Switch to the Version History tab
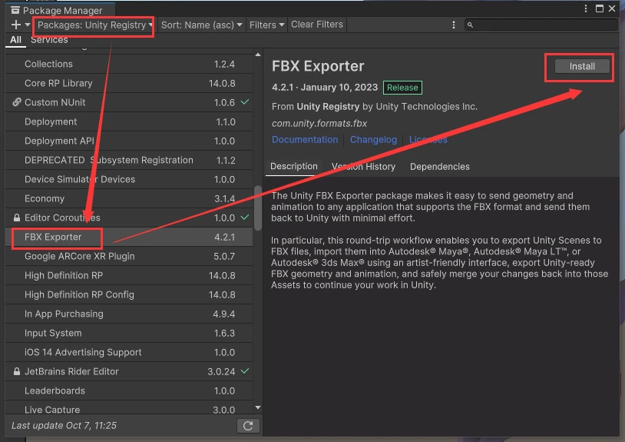 363,166
